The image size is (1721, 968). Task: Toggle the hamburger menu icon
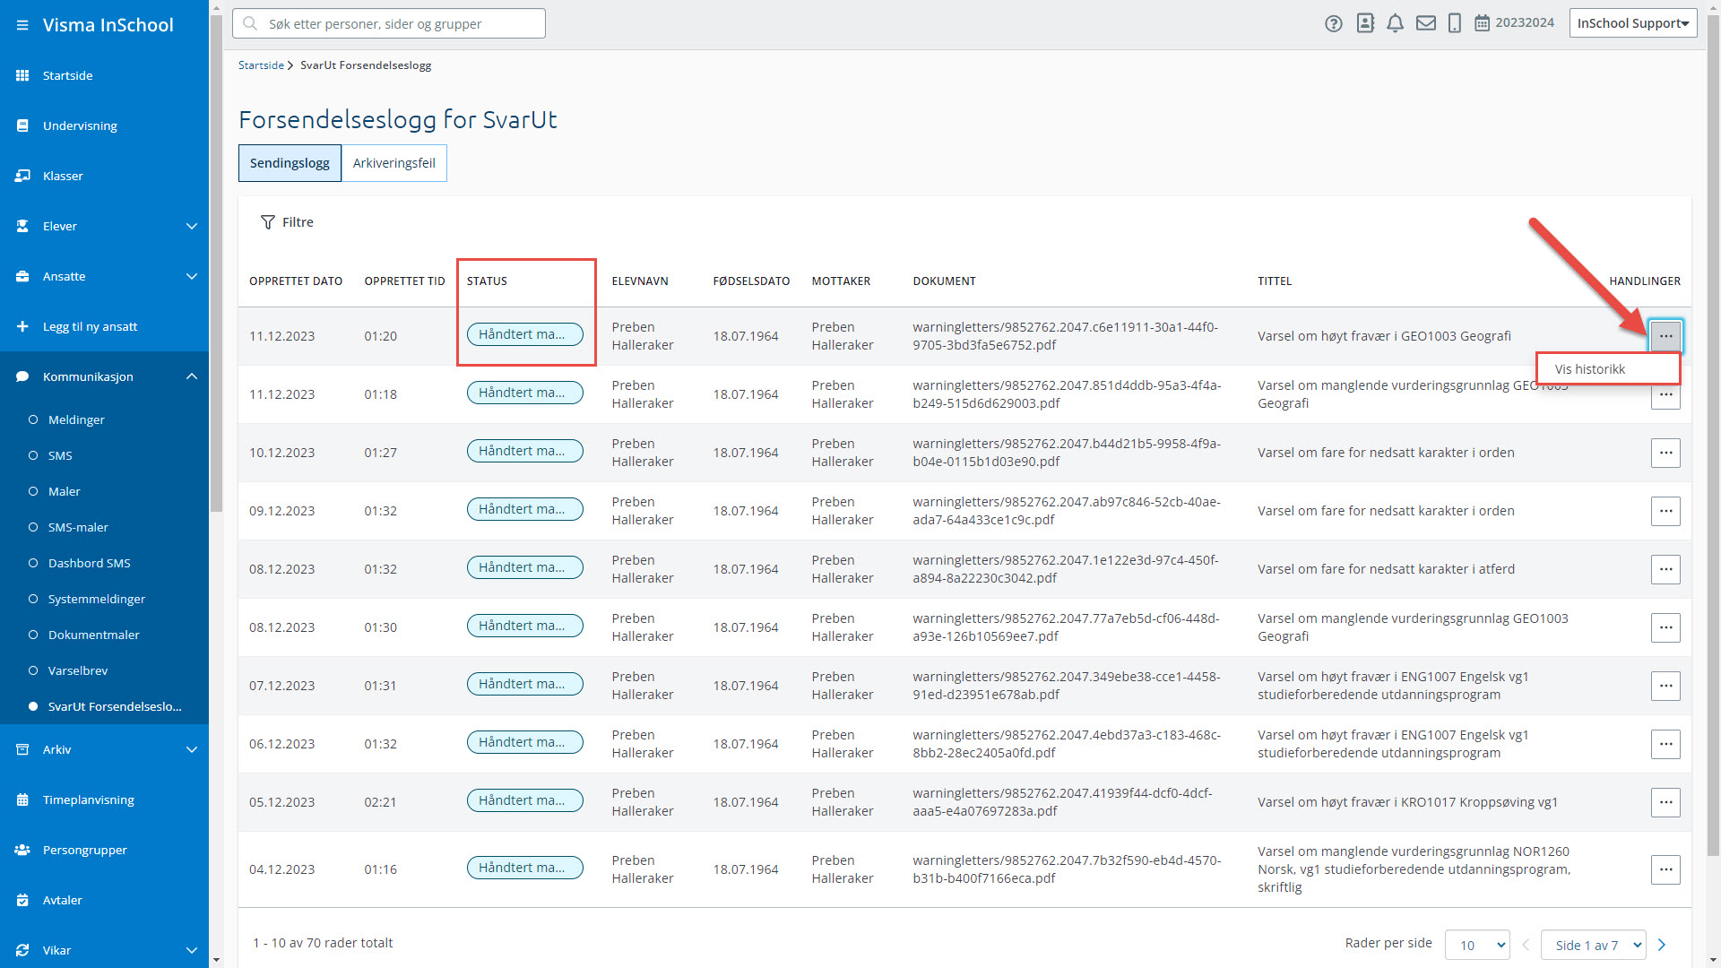click(22, 25)
